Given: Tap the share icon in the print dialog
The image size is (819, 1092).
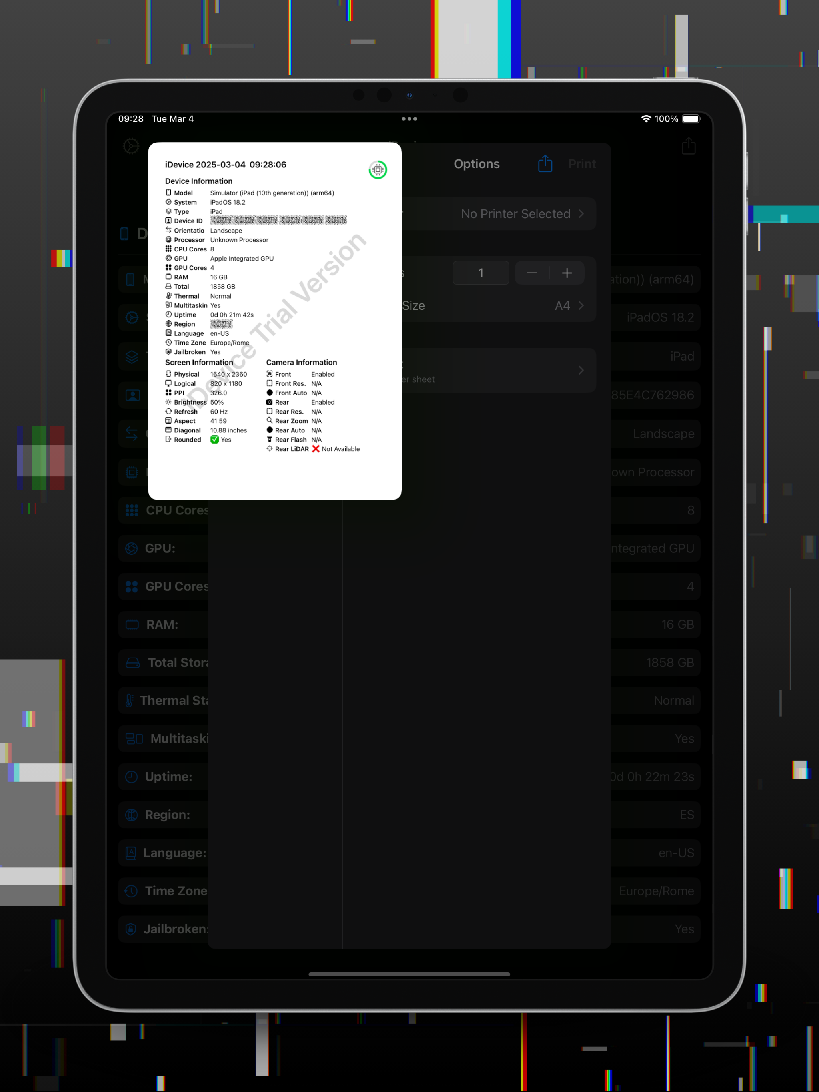Looking at the screenshot, I should [x=545, y=164].
